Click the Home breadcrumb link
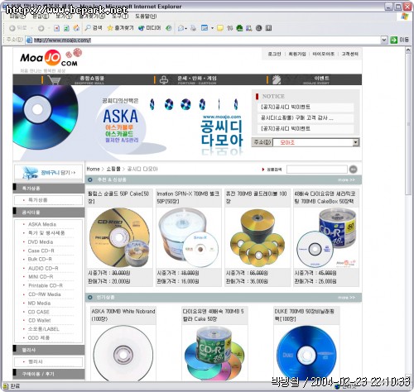Viewport: 414px width, 392px height. point(93,169)
